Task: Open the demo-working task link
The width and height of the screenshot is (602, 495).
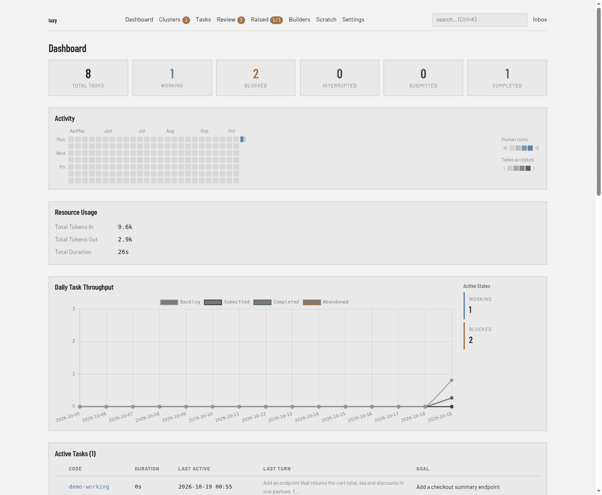Action: [x=89, y=487]
